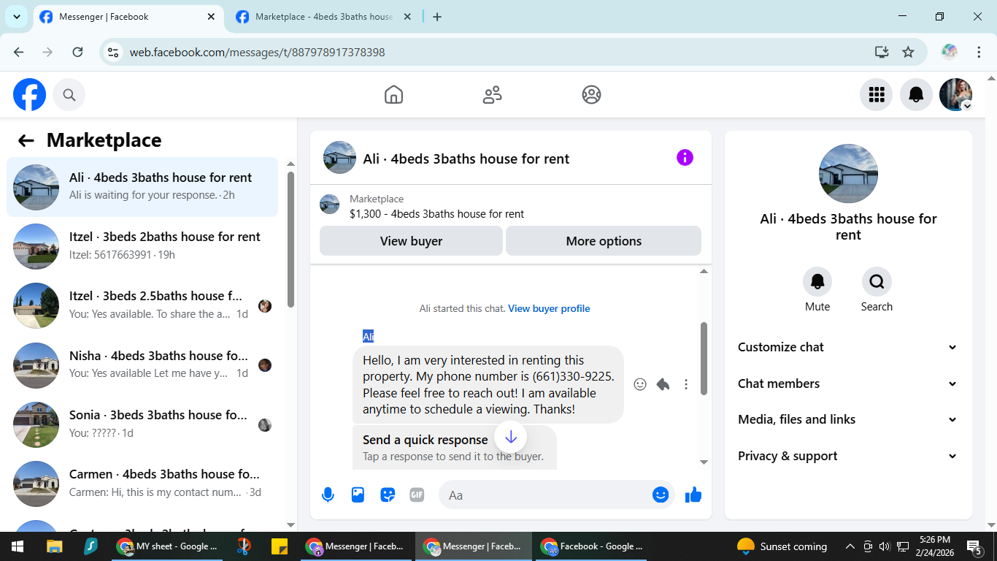
Task: Click the browser address bar URL
Action: point(257,53)
